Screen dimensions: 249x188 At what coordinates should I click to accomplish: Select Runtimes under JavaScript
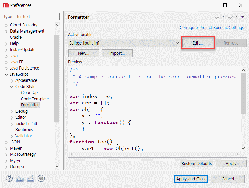click(x=24, y=130)
